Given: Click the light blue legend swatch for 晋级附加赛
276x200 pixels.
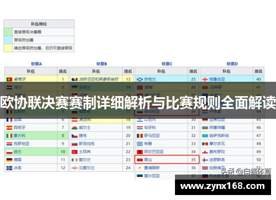Looking at the screenshot, I should click(x=8, y=40).
